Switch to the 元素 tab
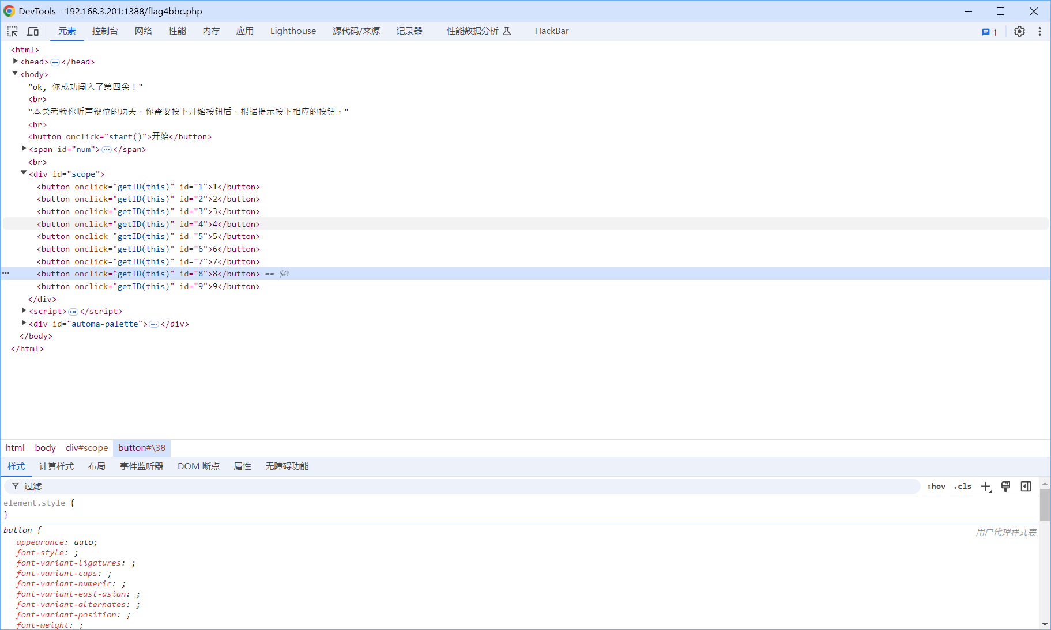 point(67,31)
